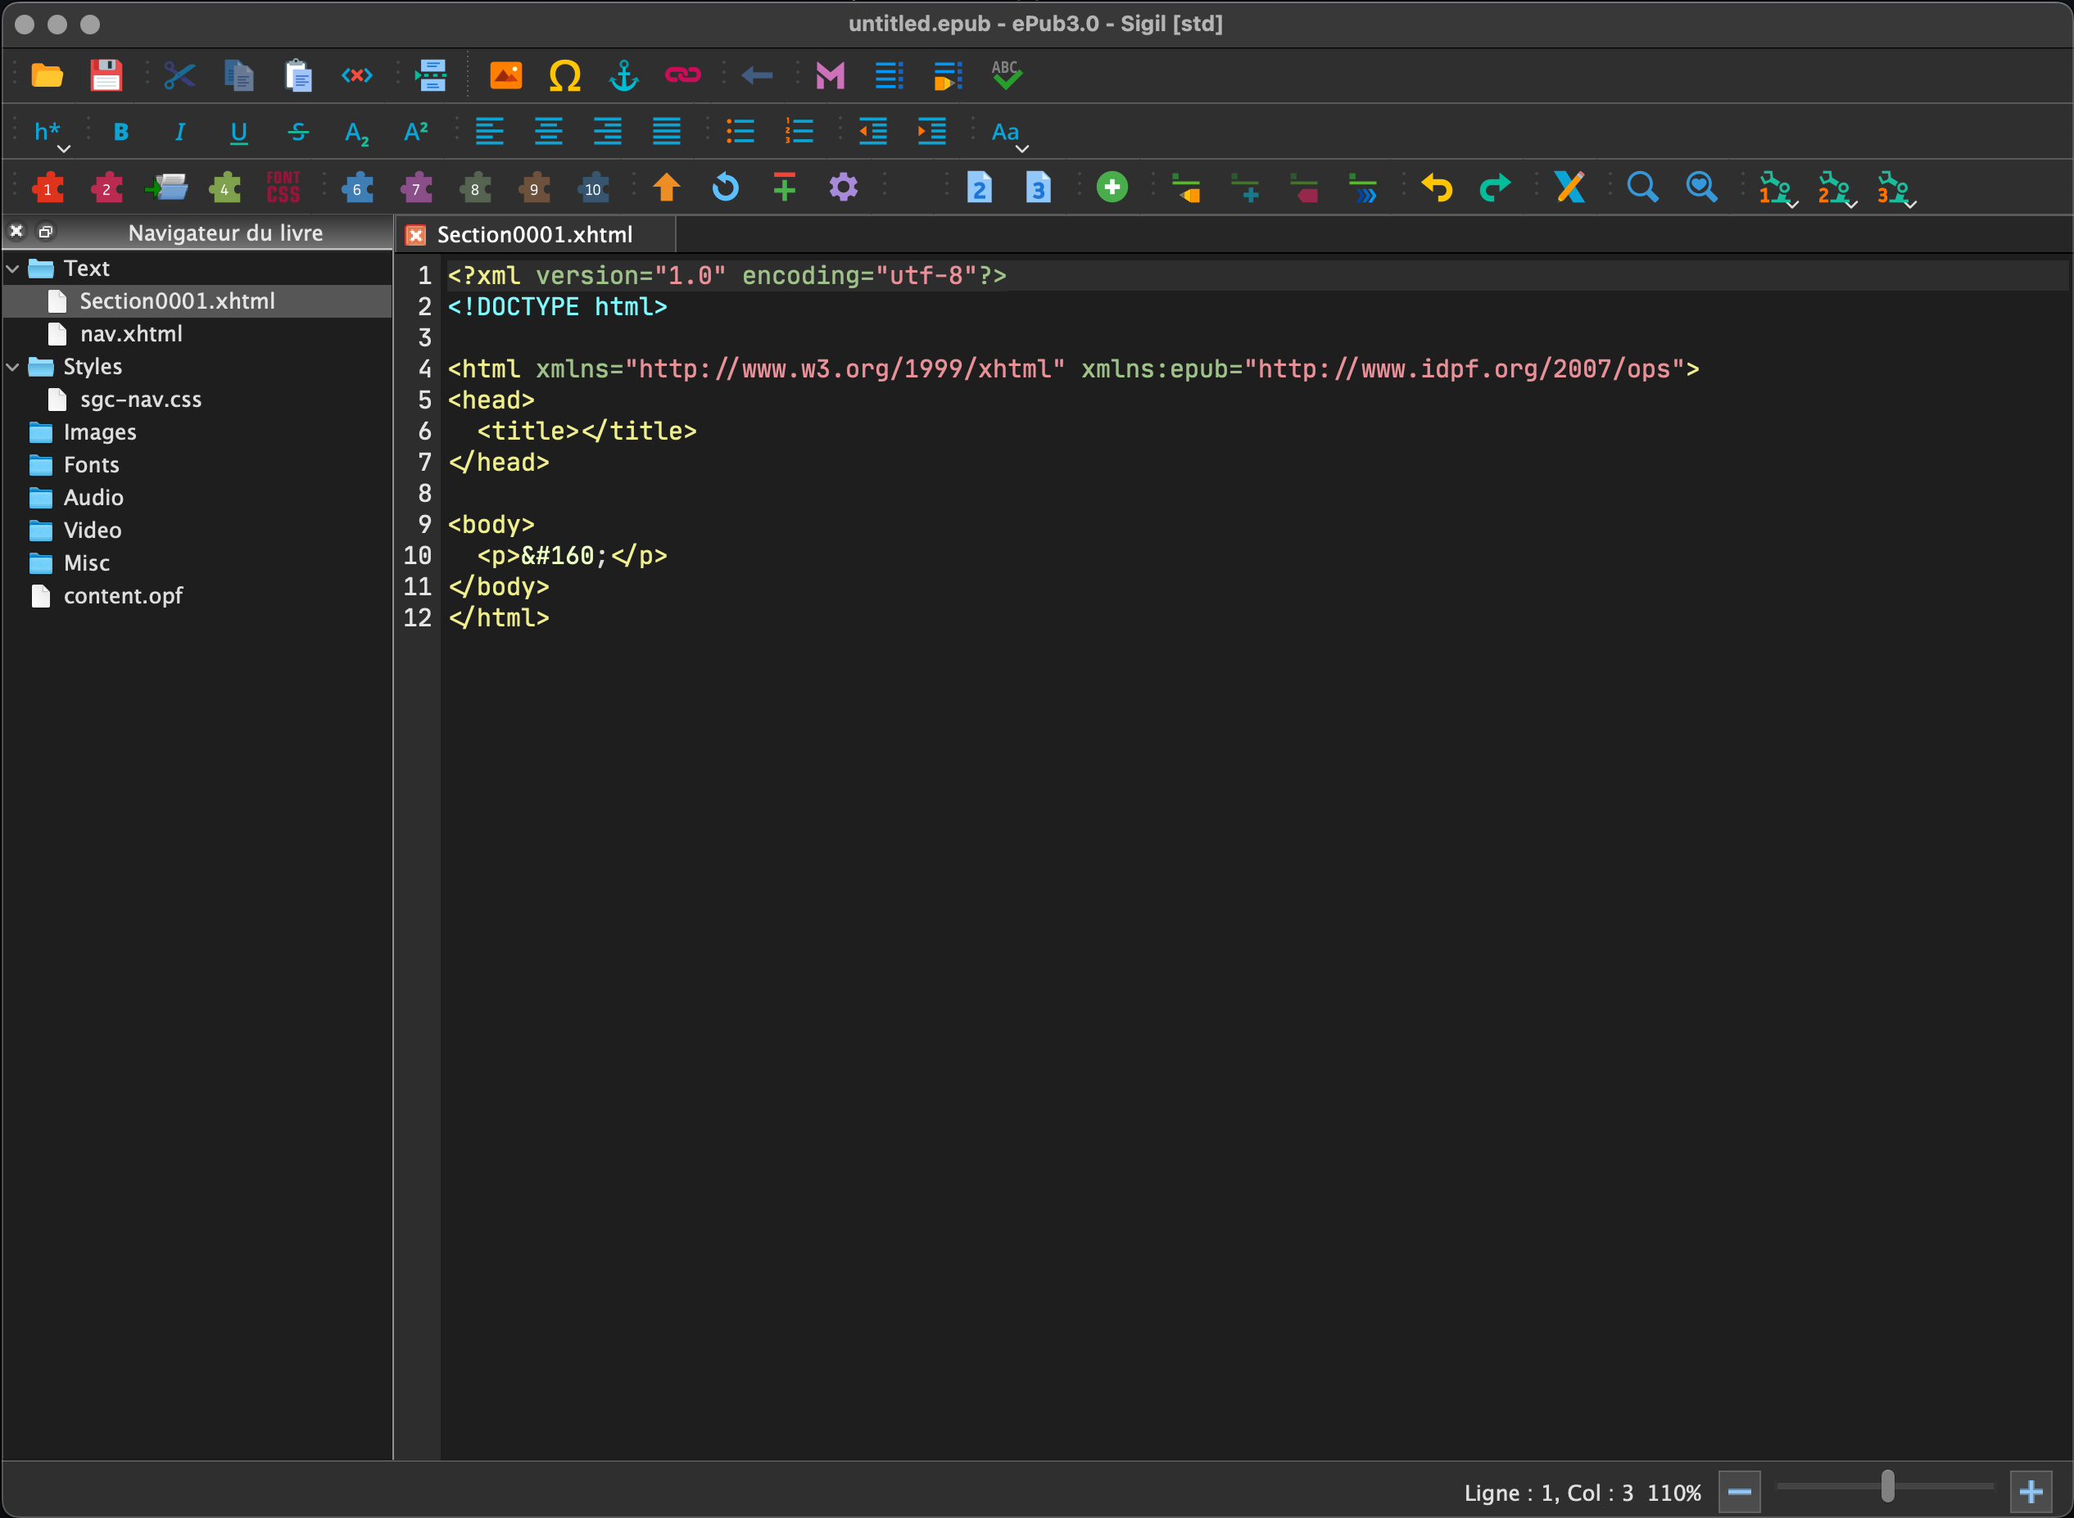
Task: Toggle bold formatting
Action: click(121, 131)
